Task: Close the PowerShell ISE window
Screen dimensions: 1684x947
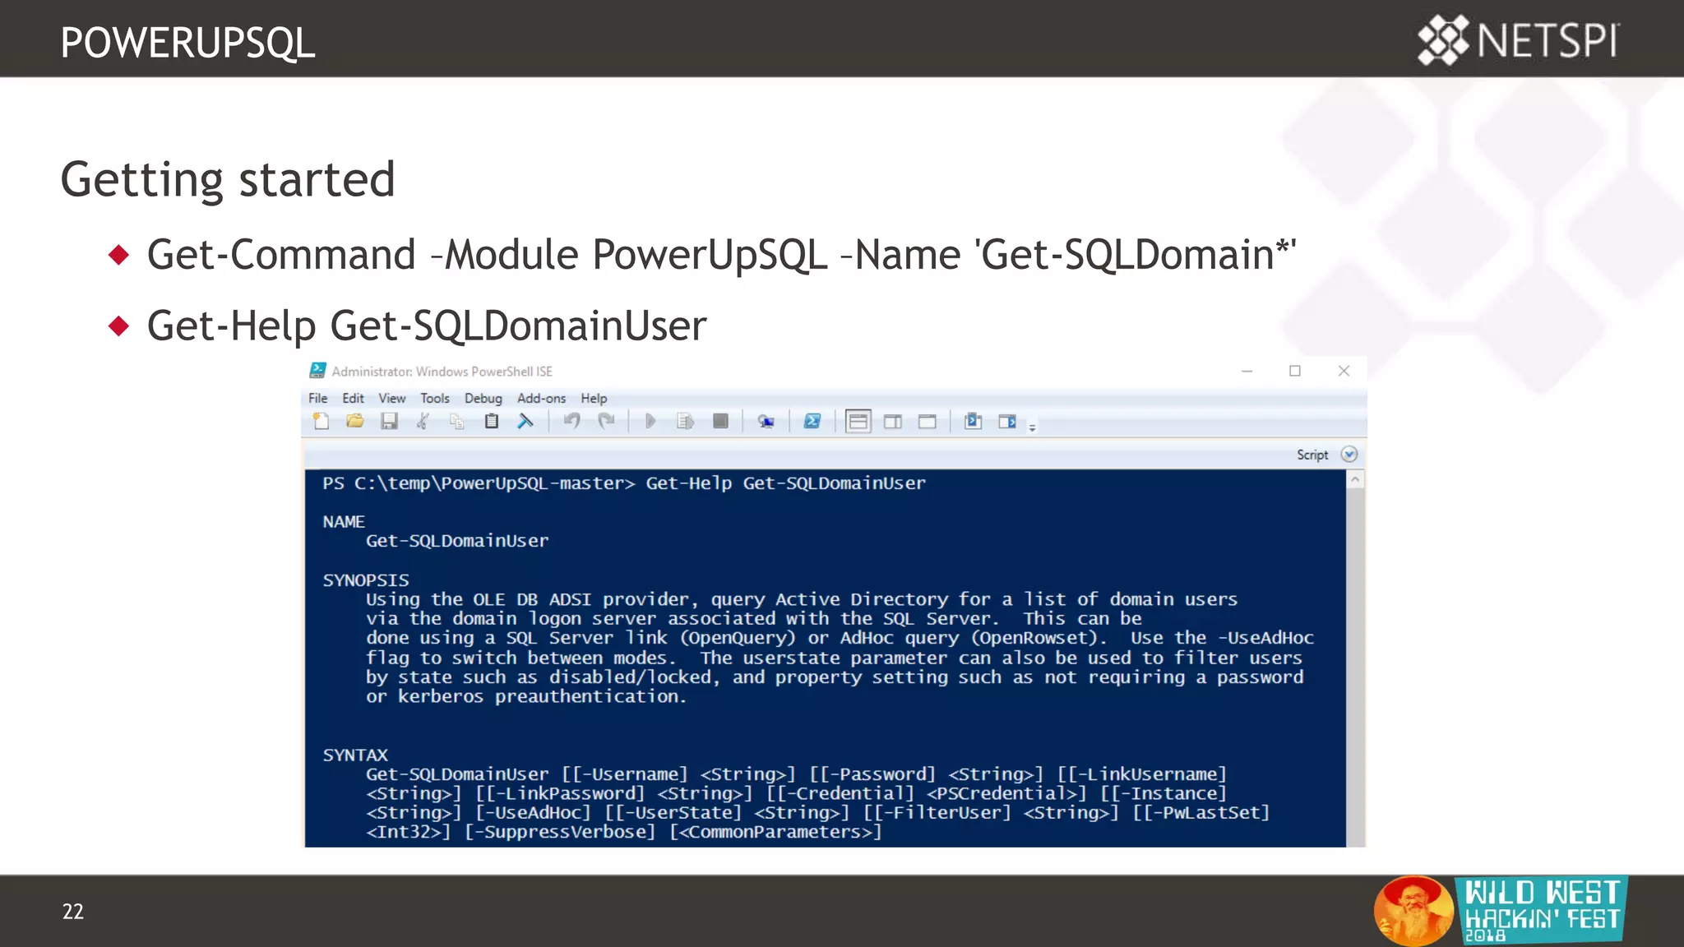Action: tap(1344, 371)
